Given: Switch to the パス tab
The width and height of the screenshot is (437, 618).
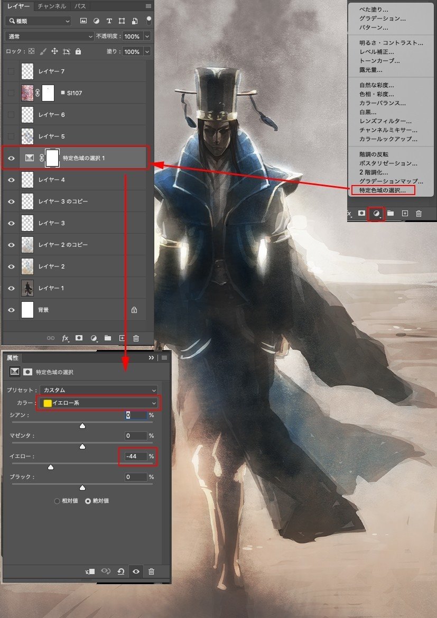Looking at the screenshot, I should [80, 6].
